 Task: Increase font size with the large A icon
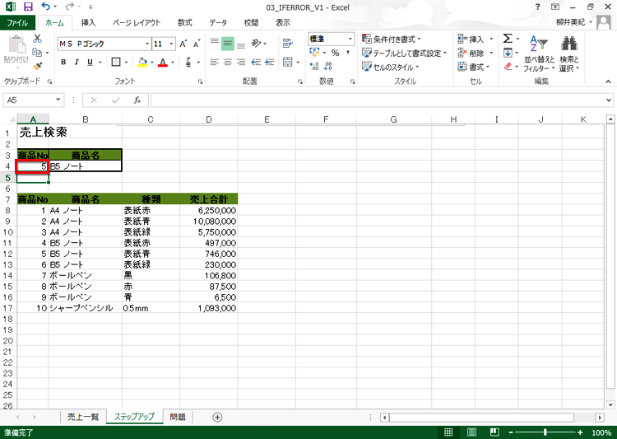click(183, 44)
